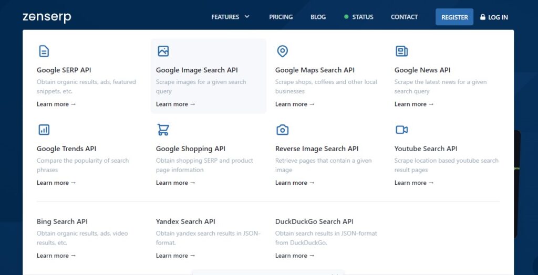Open the Google News API title

(422, 70)
